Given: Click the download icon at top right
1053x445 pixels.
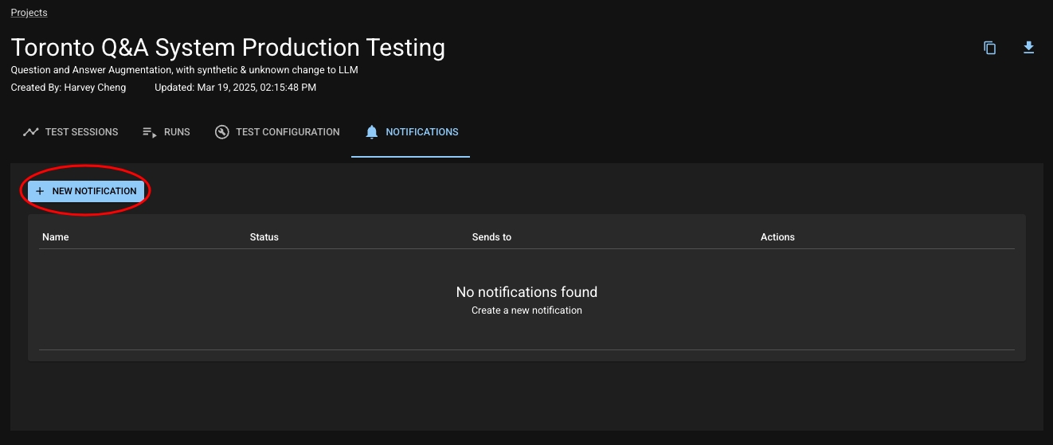Looking at the screenshot, I should click(x=1028, y=48).
